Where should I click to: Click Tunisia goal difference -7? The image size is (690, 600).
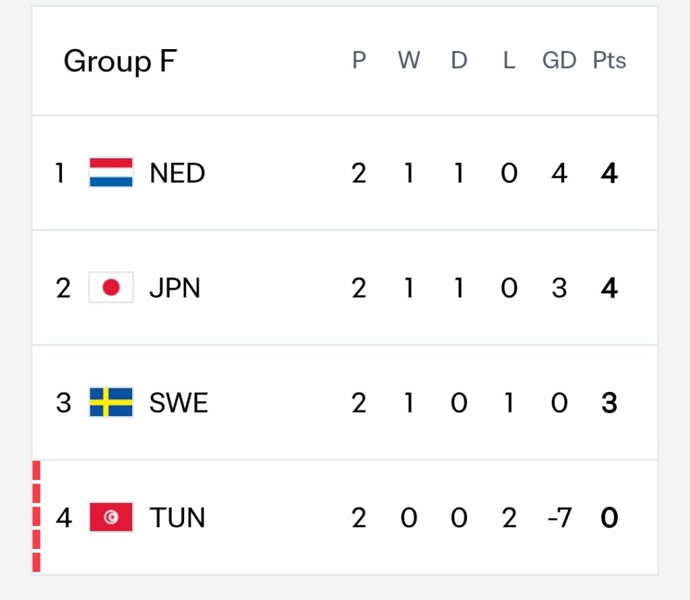(x=559, y=517)
